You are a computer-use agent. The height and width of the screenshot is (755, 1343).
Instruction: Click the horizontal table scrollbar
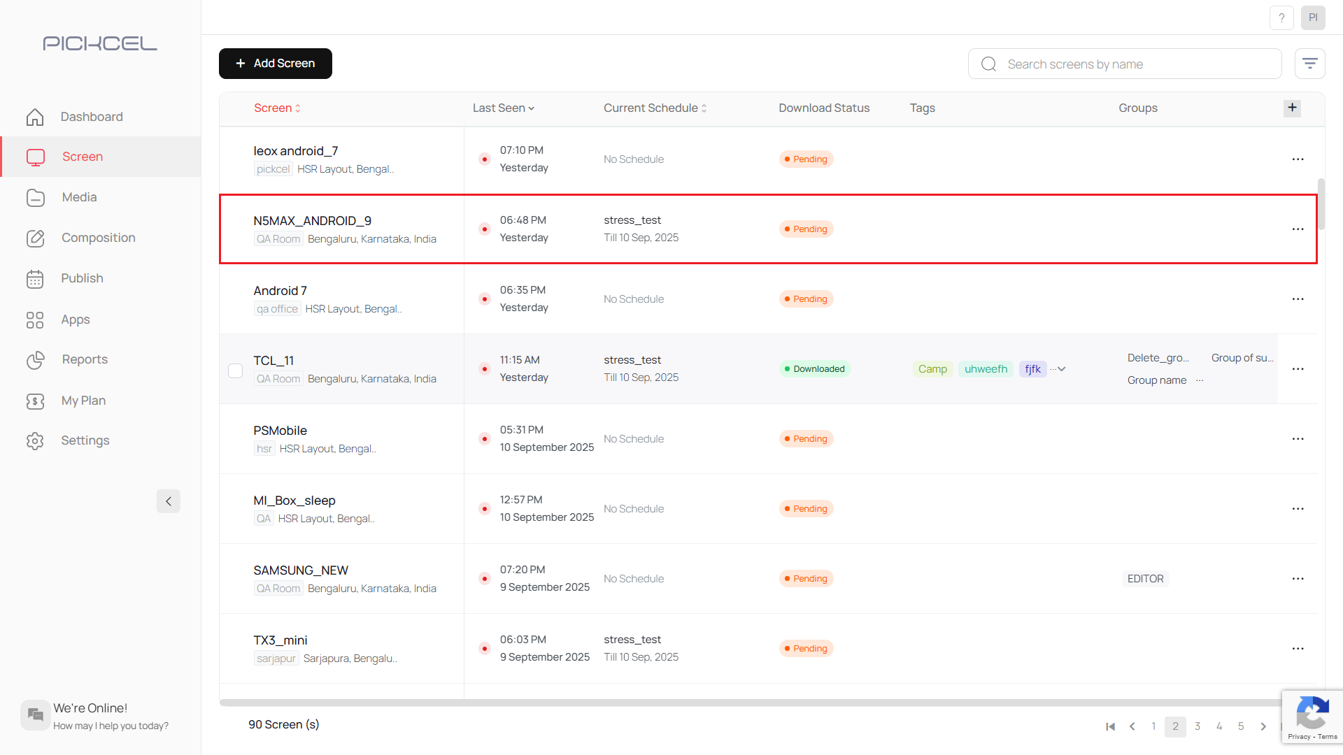748,703
